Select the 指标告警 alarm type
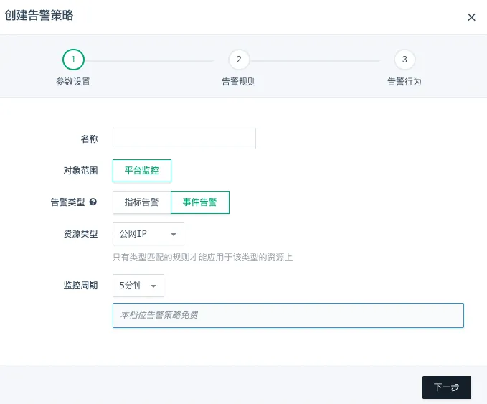Screen dimensions: 487x404 click(x=142, y=202)
